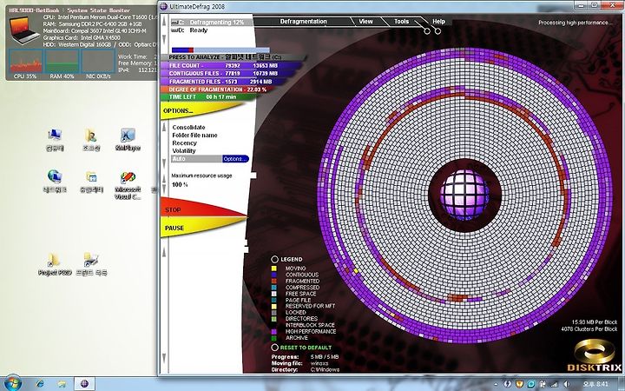The width and height of the screenshot is (625, 391).
Task: Click the DEGREE OF FRAGMENTATION row
Action: point(217,89)
